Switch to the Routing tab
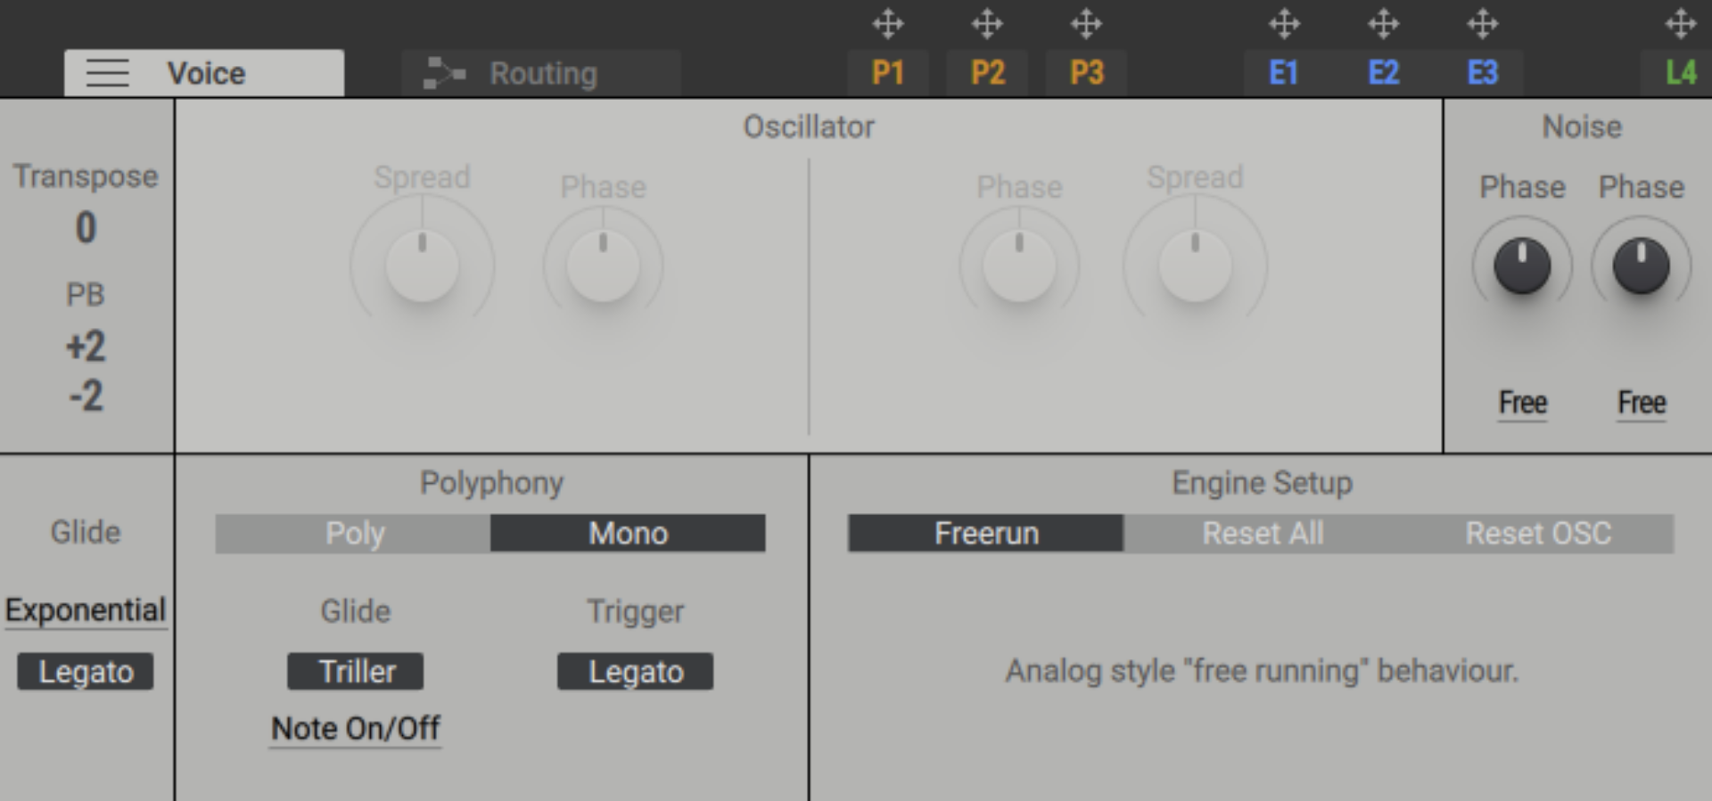The height and width of the screenshot is (801, 1712). click(x=542, y=73)
